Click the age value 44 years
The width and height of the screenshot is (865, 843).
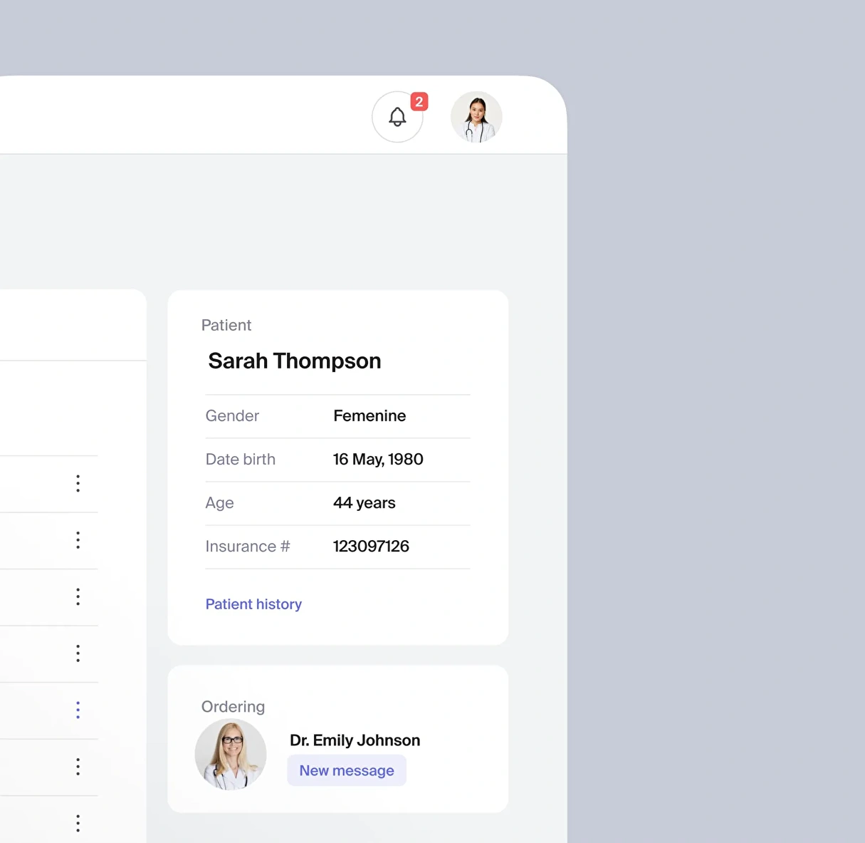click(x=364, y=503)
